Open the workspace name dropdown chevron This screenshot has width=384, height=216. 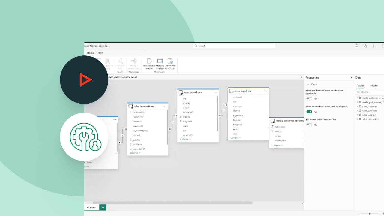[x=109, y=46]
